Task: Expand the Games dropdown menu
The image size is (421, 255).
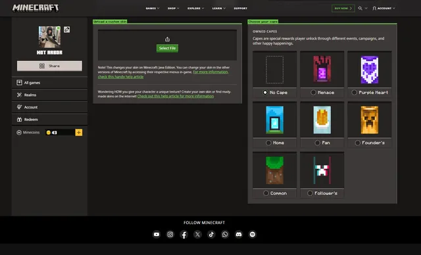Action: click(153, 9)
